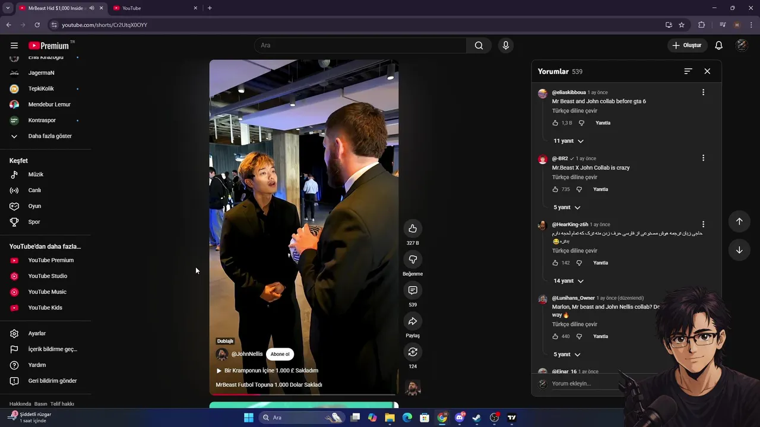Screen dimensions: 760x427
Task: Focus the Ara search field
Action: 360,46
